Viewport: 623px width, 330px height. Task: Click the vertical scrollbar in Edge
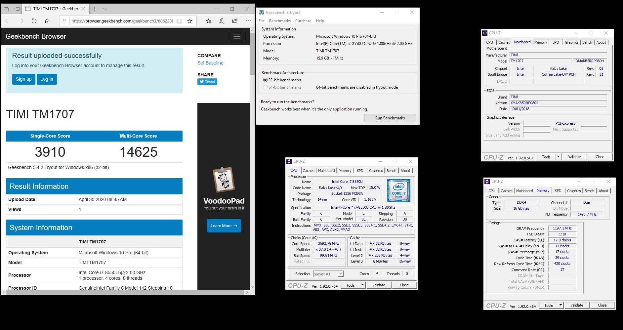point(252,54)
